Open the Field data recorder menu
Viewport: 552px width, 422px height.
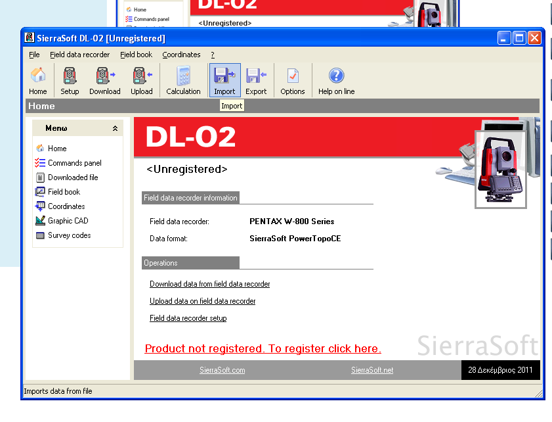pyautogui.click(x=80, y=55)
